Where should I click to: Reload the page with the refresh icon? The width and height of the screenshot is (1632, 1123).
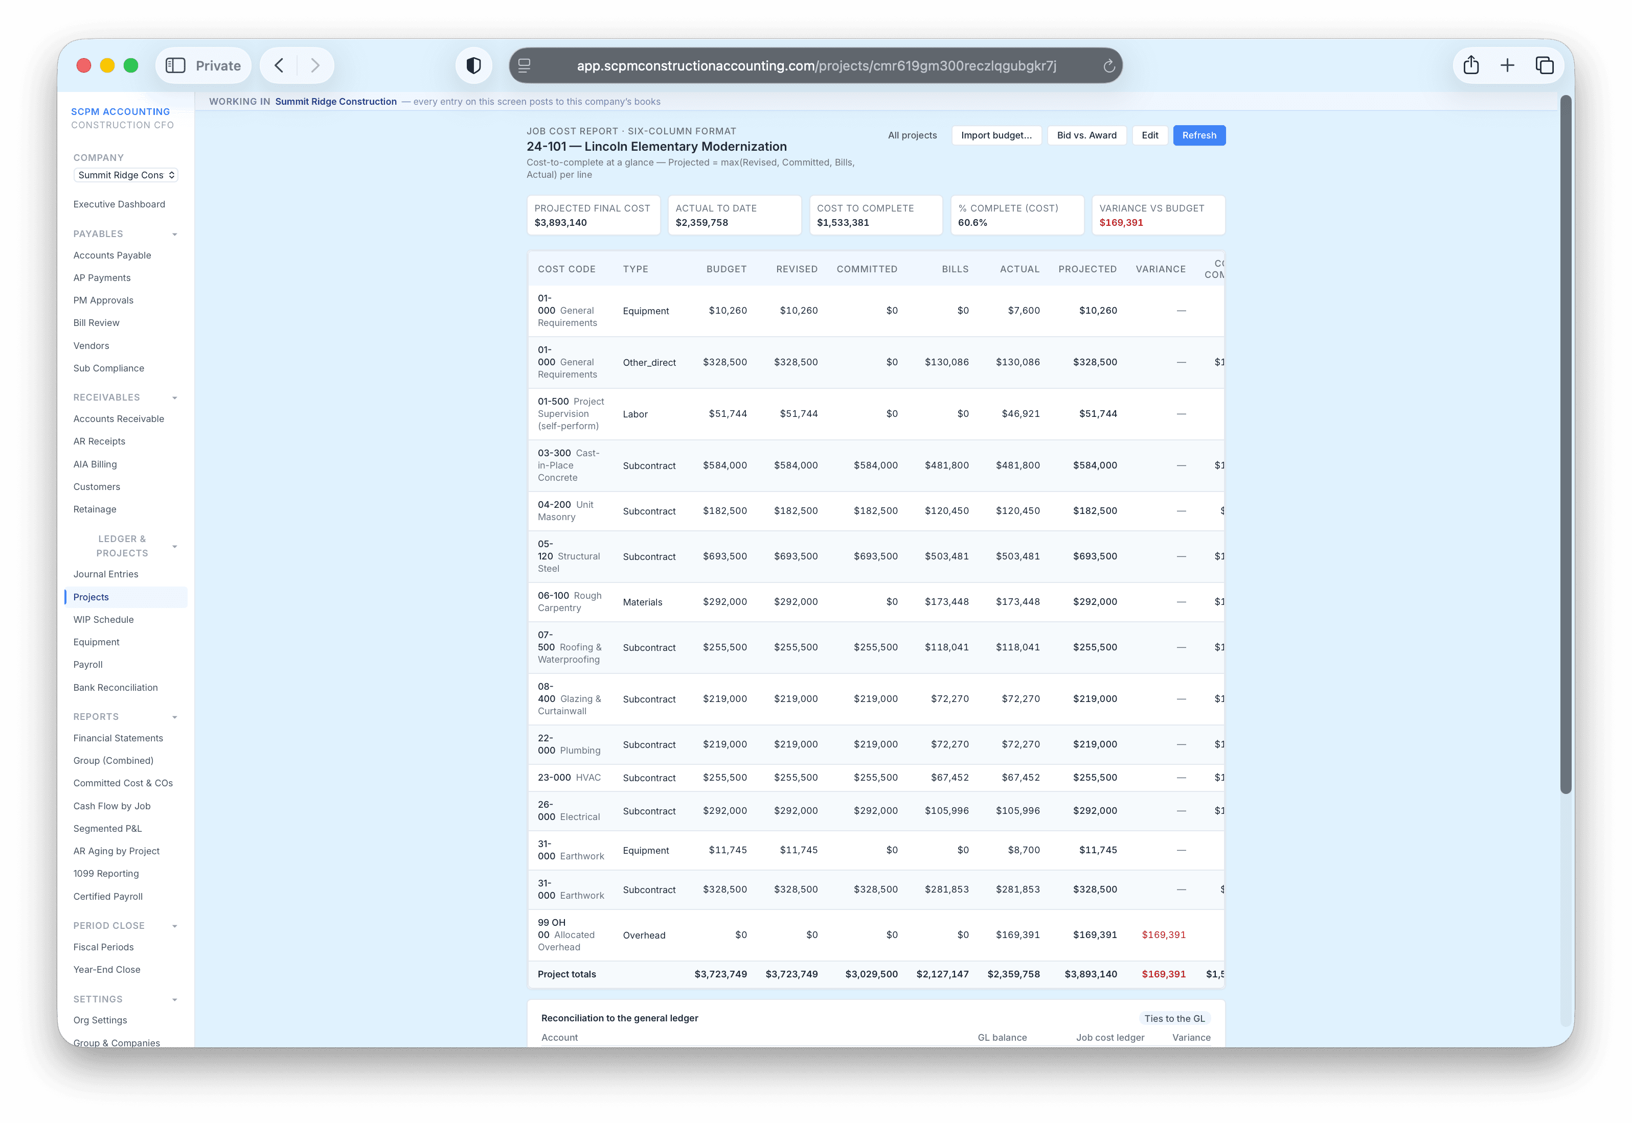coord(1109,65)
